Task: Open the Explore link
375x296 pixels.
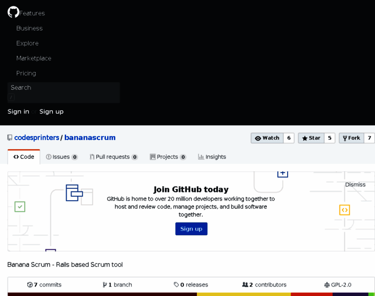Action: point(27,43)
